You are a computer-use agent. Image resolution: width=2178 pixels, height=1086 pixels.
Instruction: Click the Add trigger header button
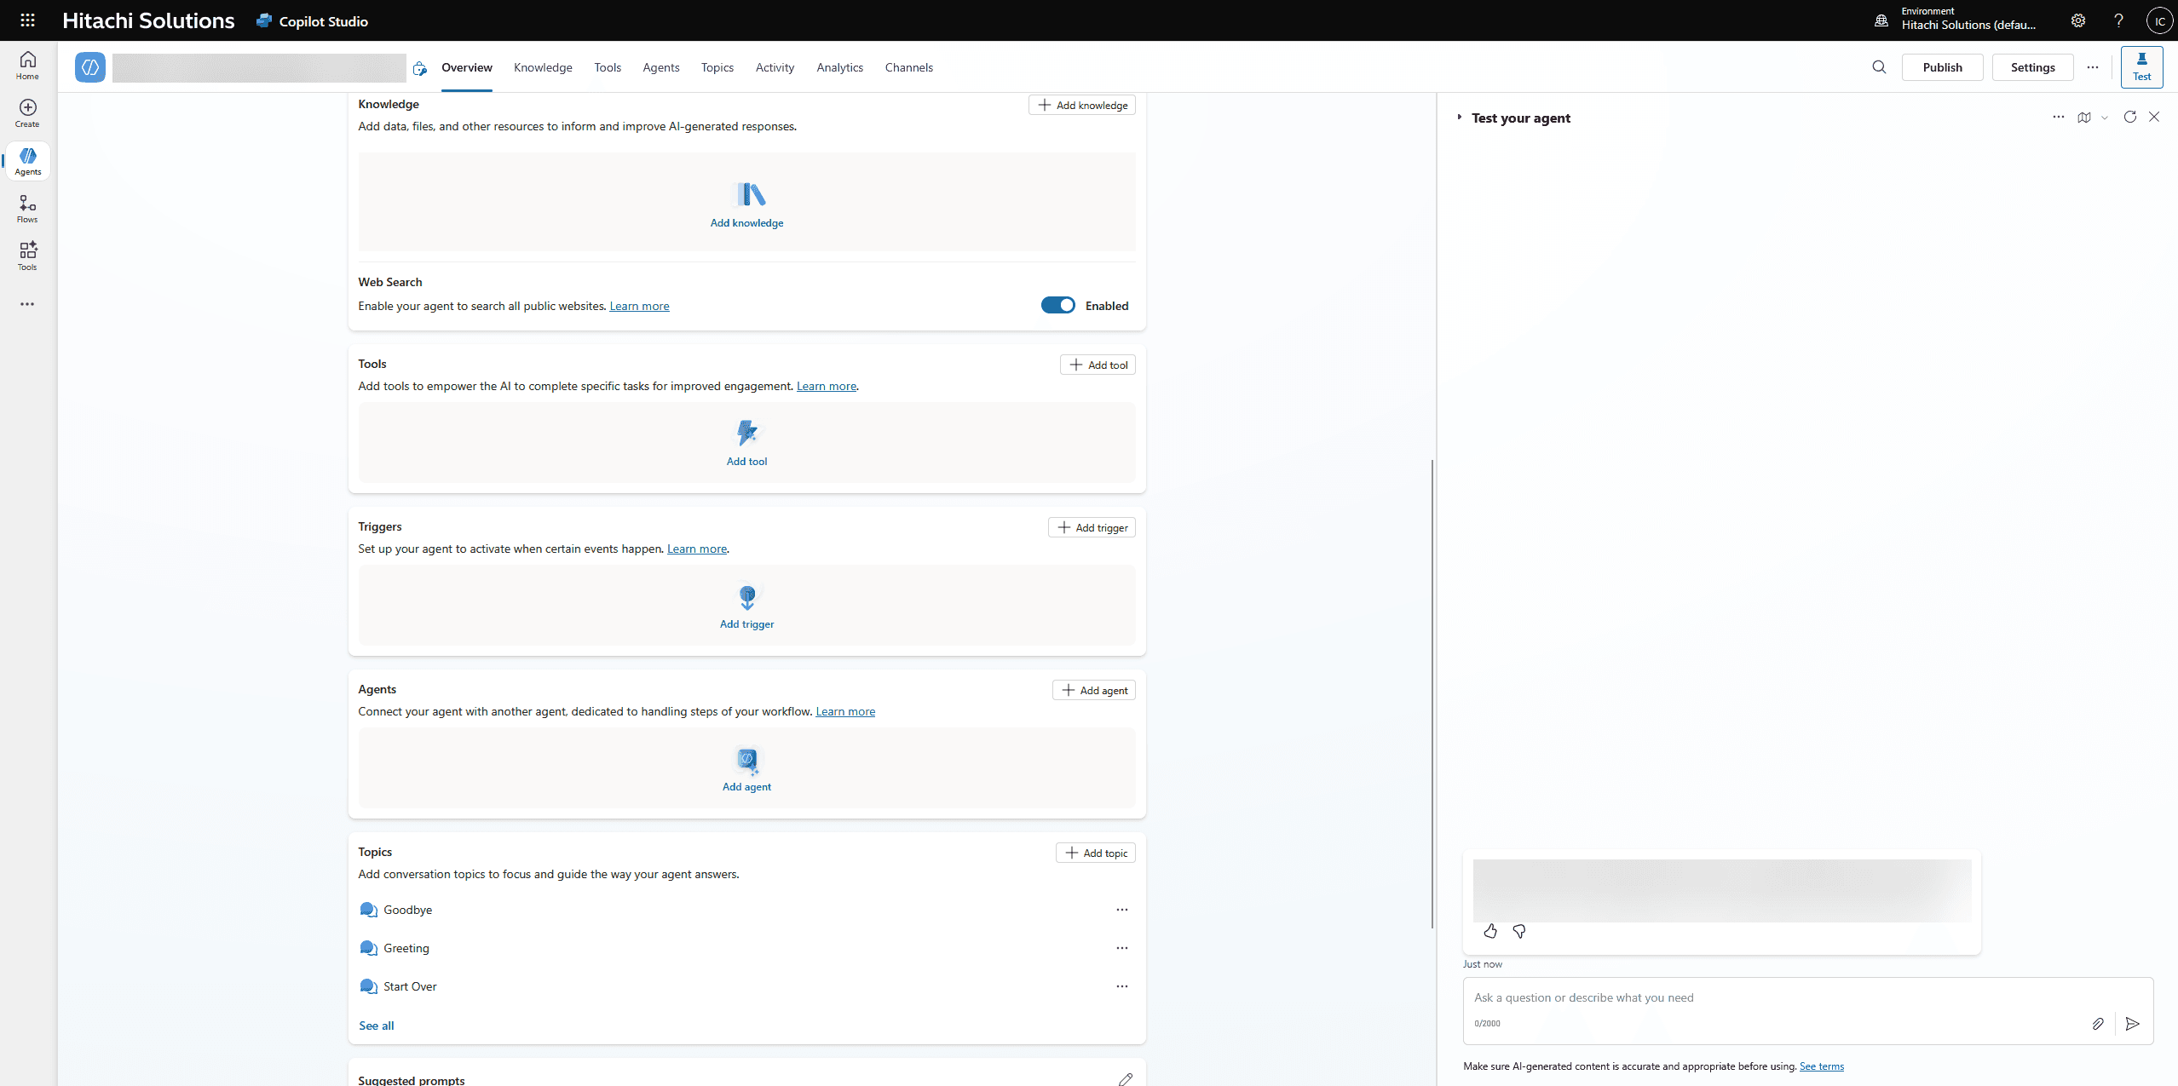pos(1092,527)
